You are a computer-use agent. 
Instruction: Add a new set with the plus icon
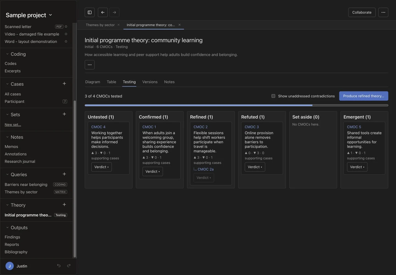point(64,114)
